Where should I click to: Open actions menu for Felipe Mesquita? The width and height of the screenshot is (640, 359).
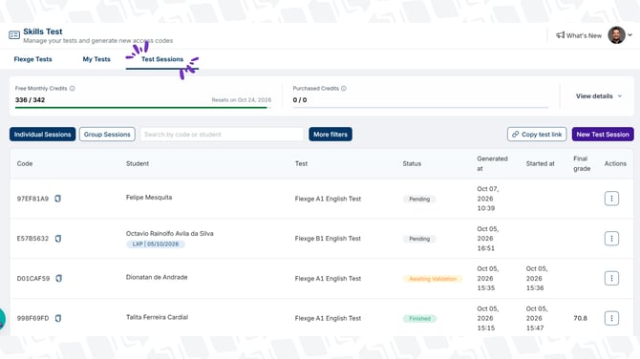611,199
